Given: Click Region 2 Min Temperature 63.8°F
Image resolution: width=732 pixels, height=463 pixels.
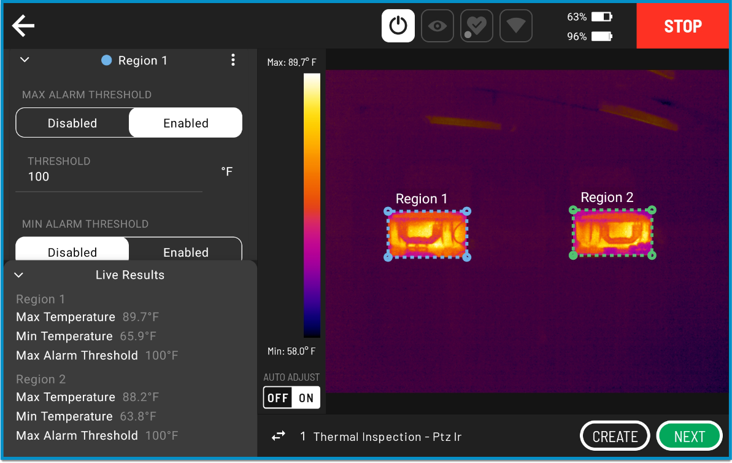Looking at the screenshot, I should coord(86,416).
